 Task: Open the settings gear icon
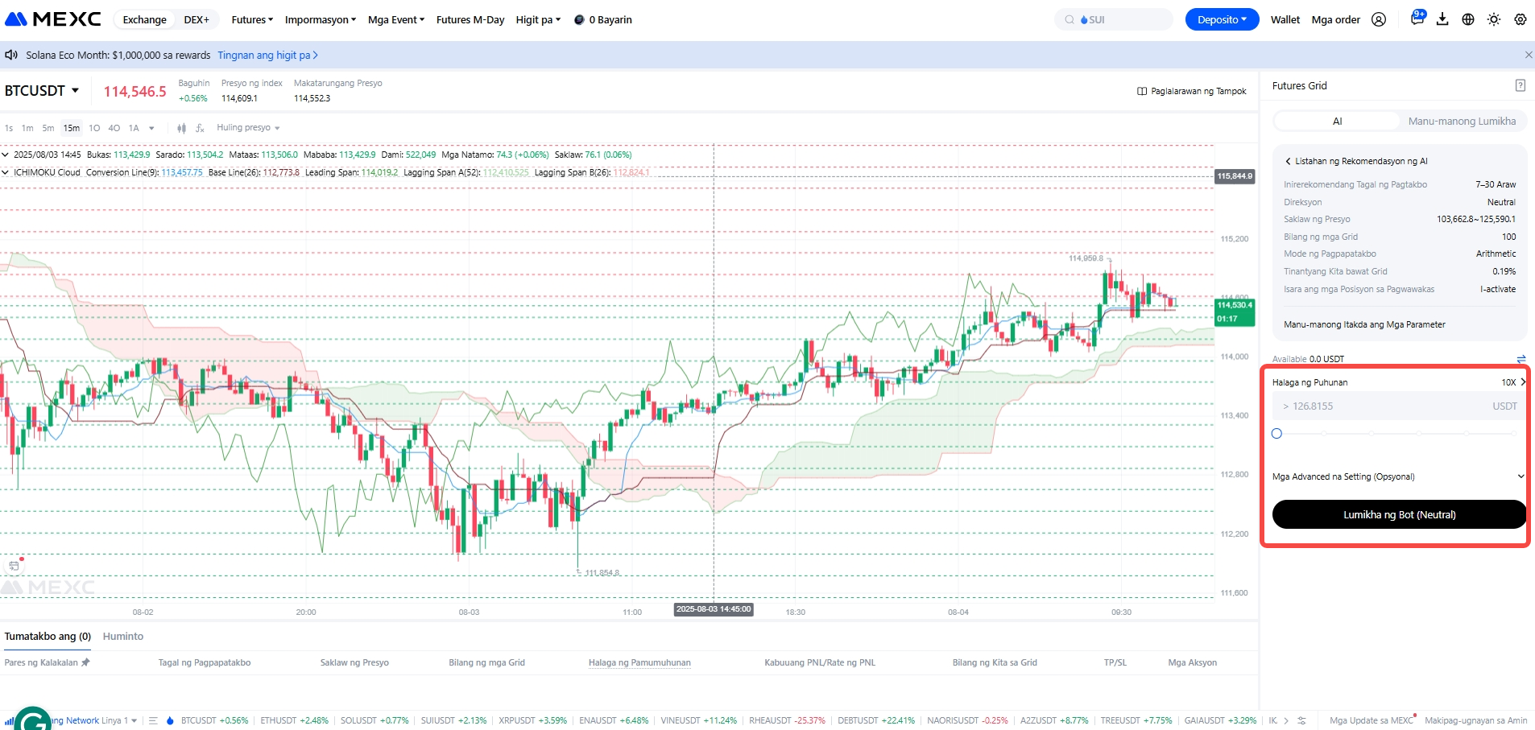[1521, 19]
